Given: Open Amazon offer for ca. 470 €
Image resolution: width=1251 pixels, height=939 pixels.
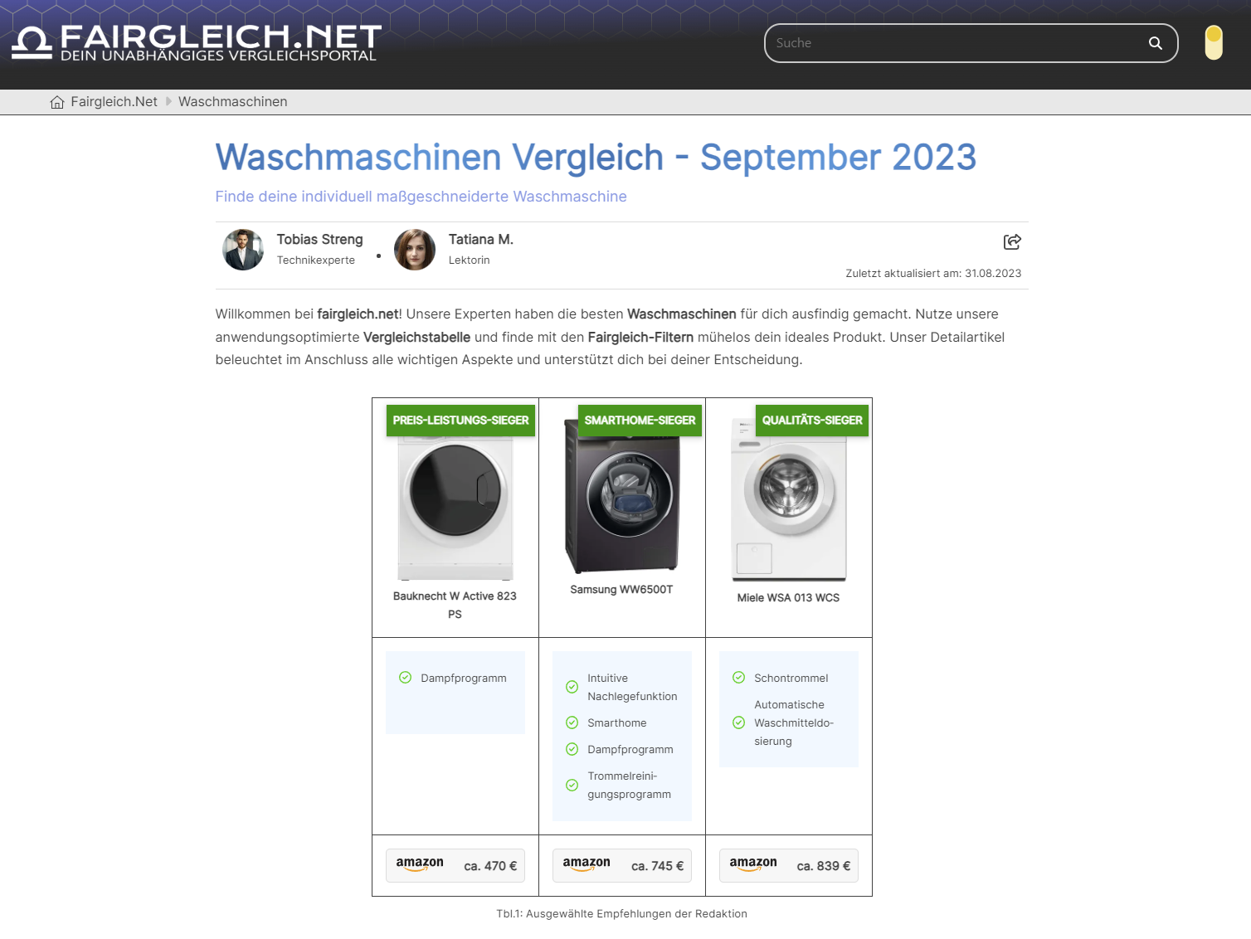Looking at the screenshot, I should coord(455,865).
